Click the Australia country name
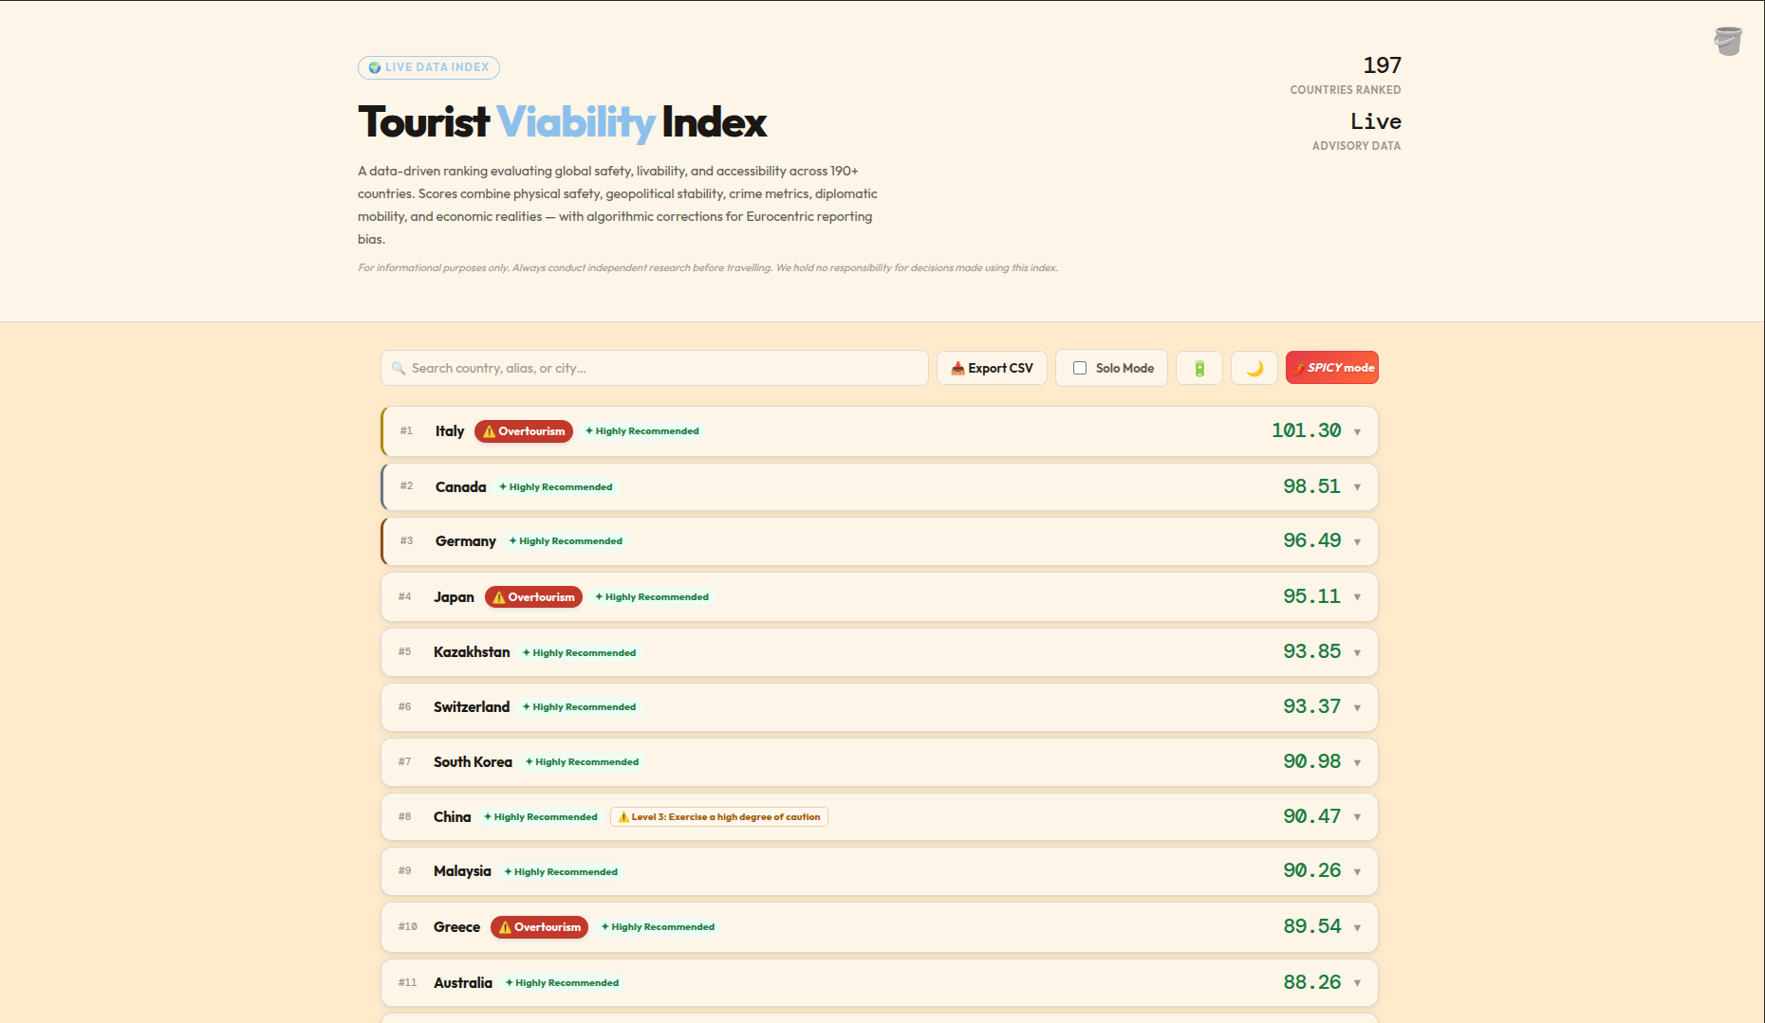Screen dimensions: 1765x1023 (463, 983)
